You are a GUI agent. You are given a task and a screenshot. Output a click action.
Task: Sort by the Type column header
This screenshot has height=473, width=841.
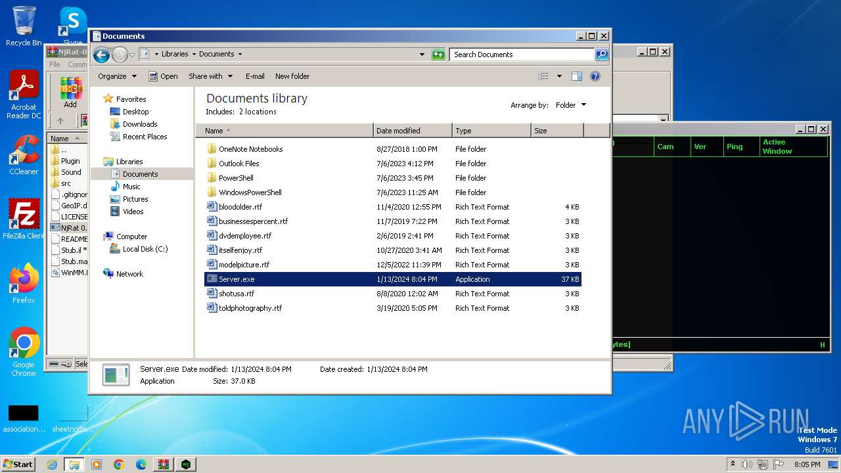pos(491,131)
